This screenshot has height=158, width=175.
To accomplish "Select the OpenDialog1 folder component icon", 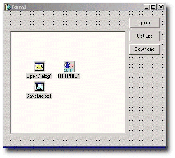I will (39, 67).
